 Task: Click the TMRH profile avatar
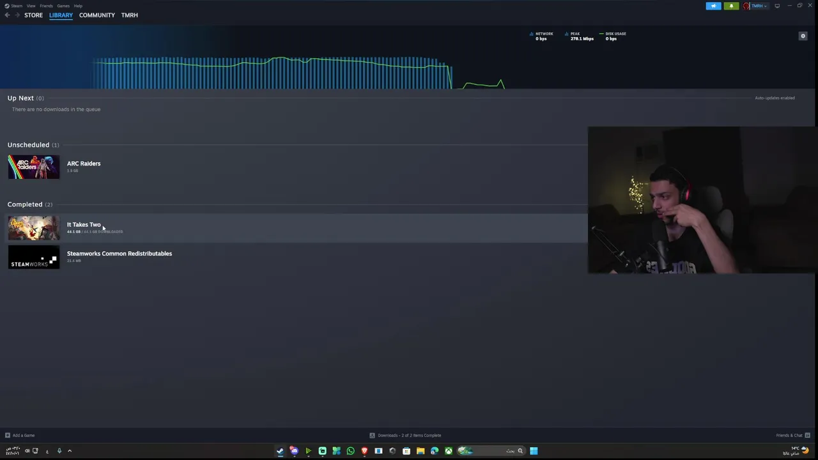pyautogui.click(x=746, y=6)
